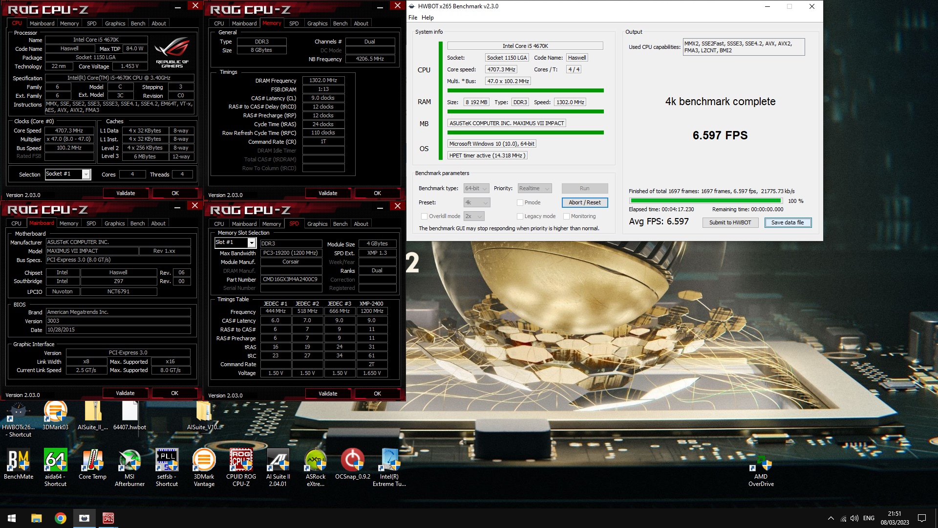Click DRAM Frequency value 1302.0 MHz

pyautogui.click(x=323, y=80)
